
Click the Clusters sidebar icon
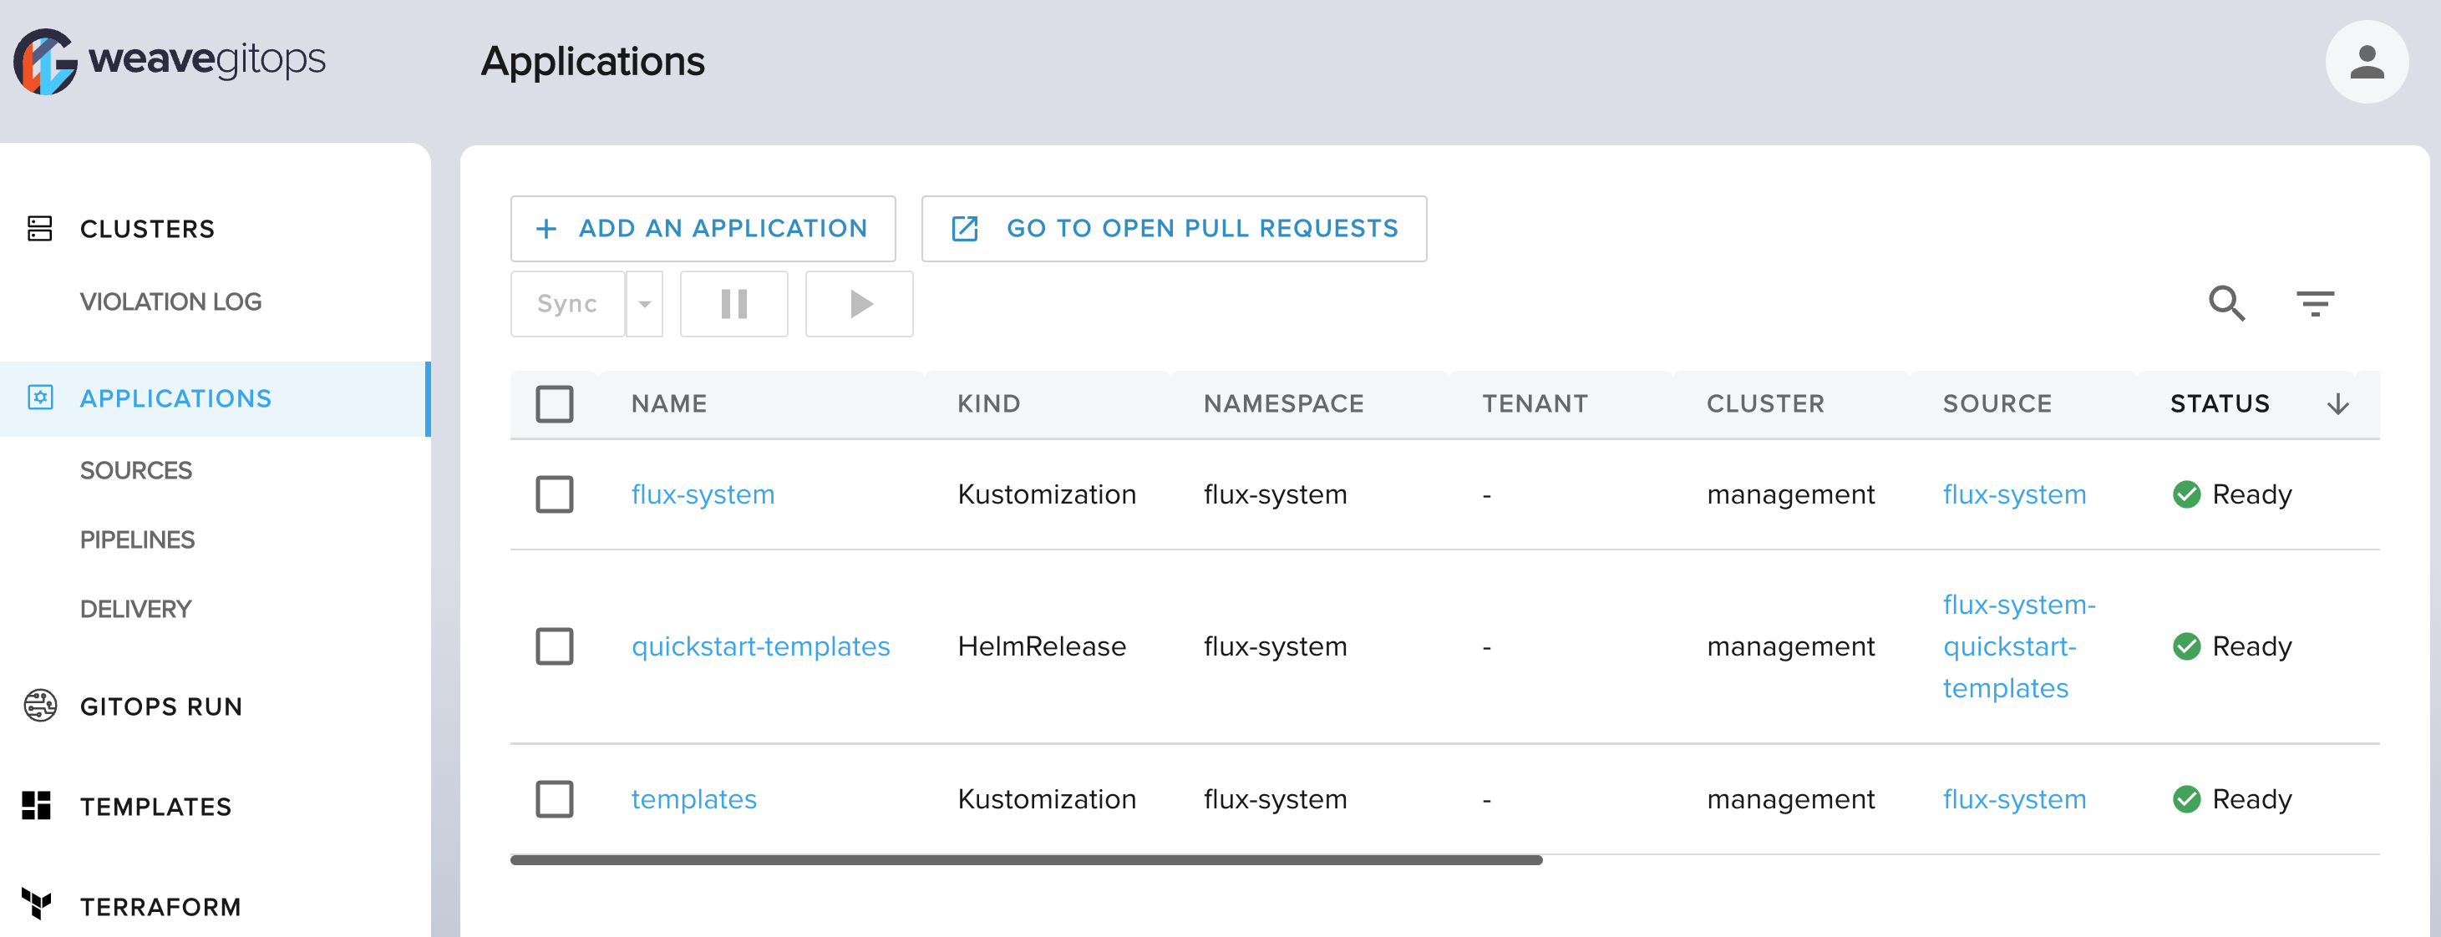click(x=39, y=229)
